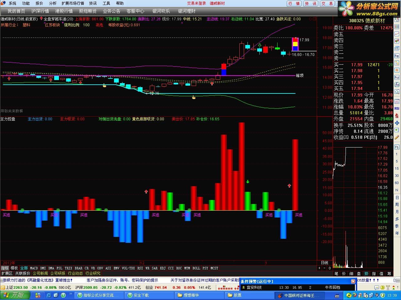Switch to the 笔 tick tab

(336, 273)
